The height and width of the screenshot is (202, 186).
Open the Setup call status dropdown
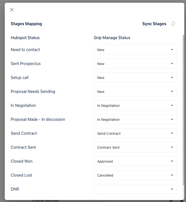[135, 78]
